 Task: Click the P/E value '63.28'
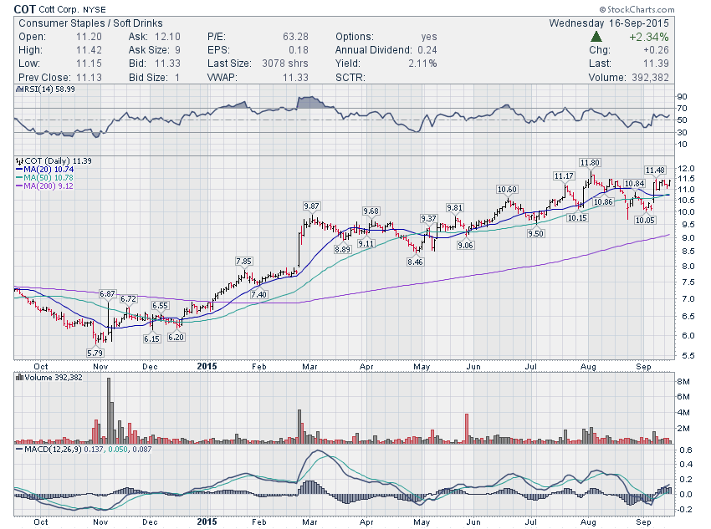tap(295, 37)
